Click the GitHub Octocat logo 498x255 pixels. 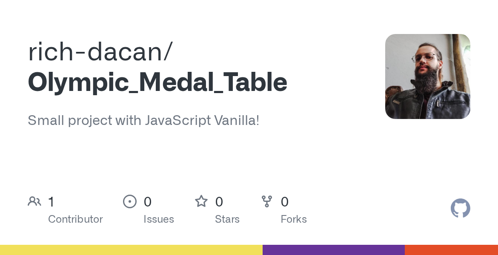point(460,208)
